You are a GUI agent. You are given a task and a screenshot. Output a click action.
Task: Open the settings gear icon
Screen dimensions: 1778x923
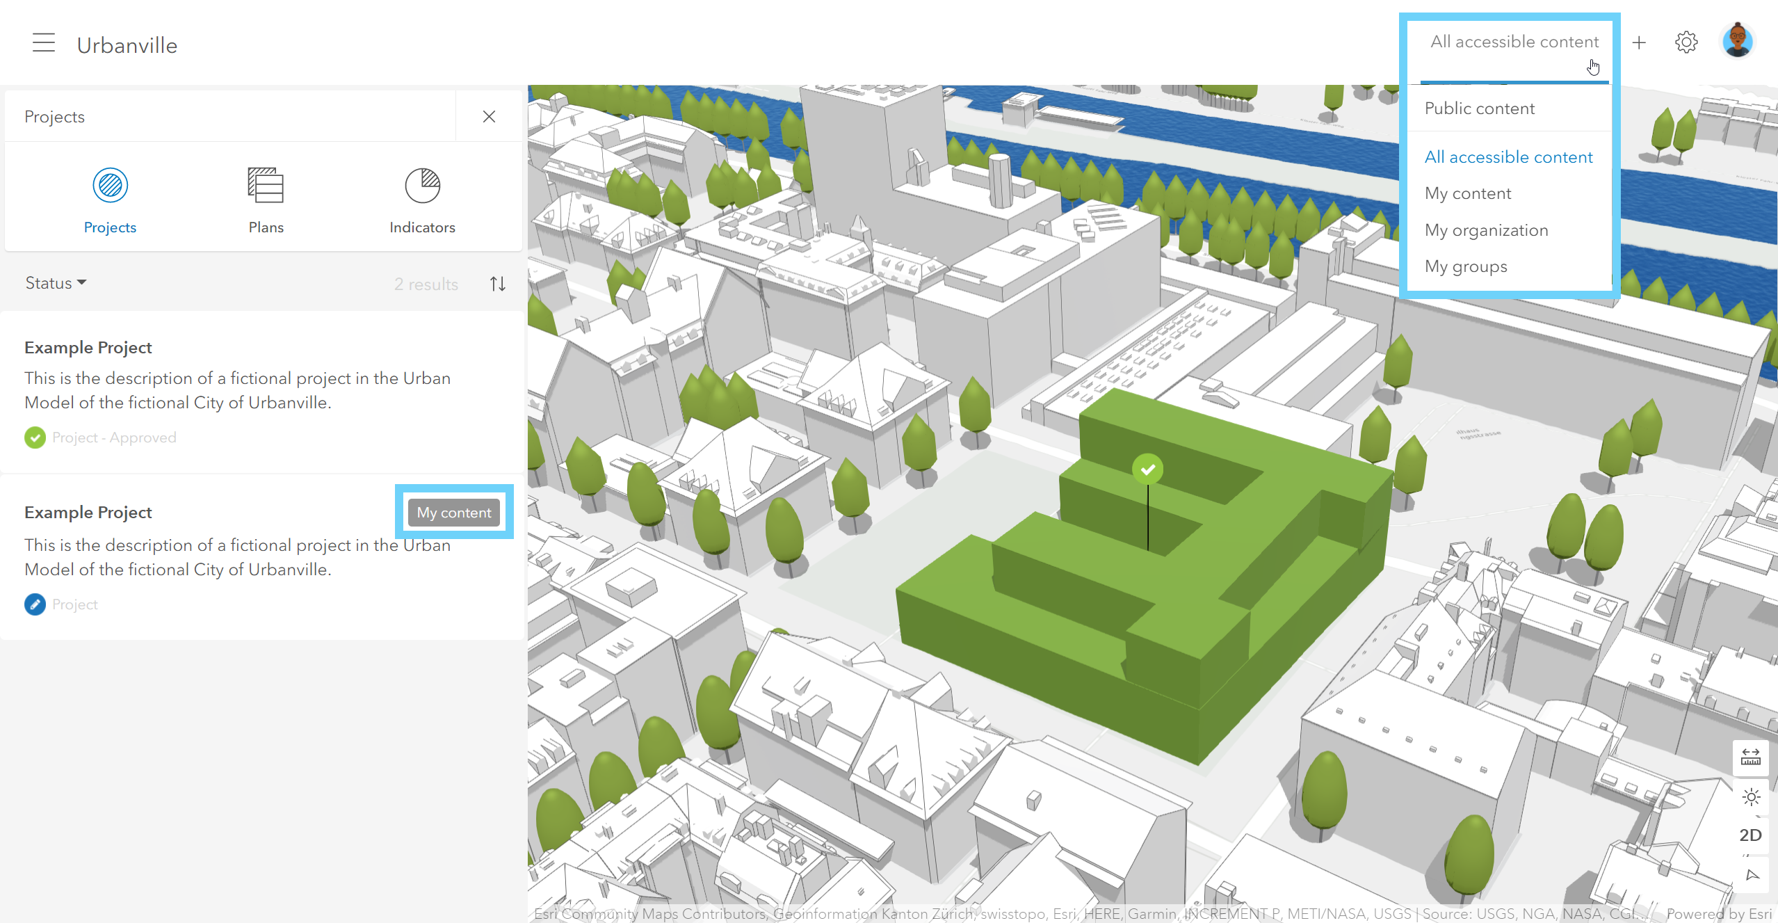click(1686, 43)
